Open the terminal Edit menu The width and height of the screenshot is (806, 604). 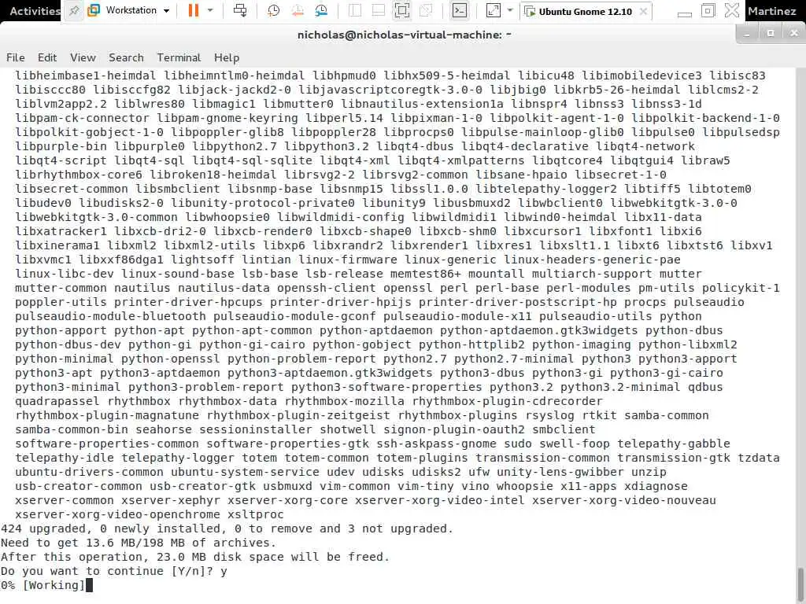coord(47,57)
